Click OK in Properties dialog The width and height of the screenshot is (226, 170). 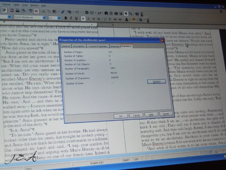[121, 116]
